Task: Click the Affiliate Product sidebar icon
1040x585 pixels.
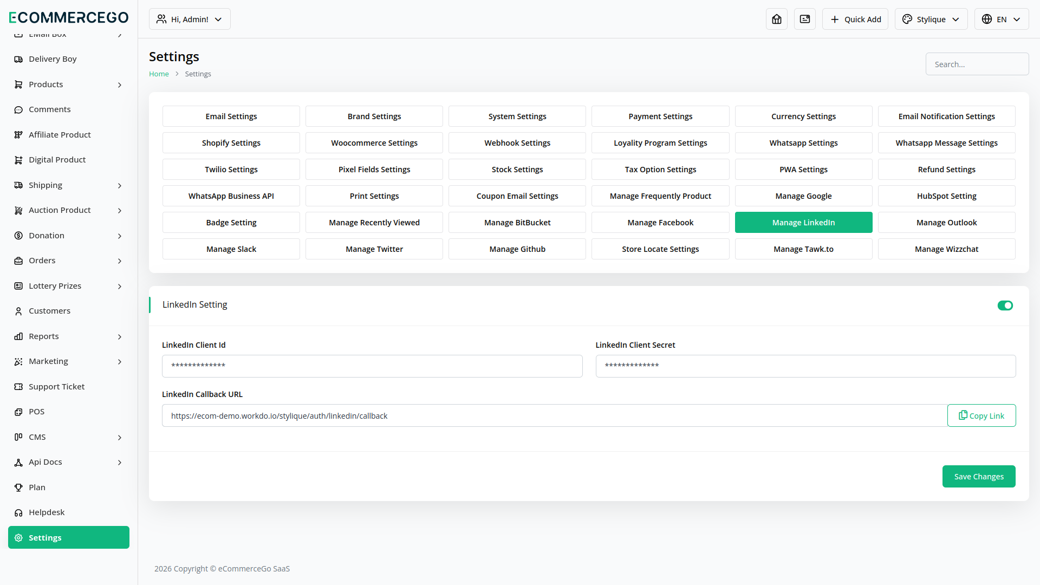Action: (x=18, y=135)
